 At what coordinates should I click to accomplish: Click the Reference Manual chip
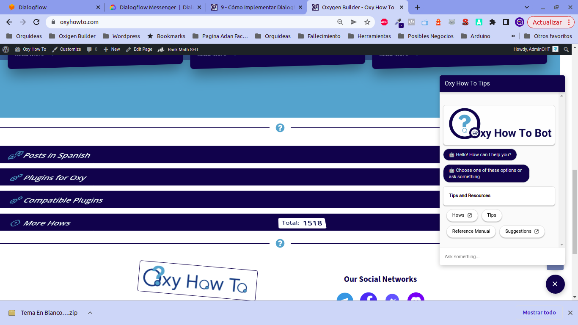(471, 231)
